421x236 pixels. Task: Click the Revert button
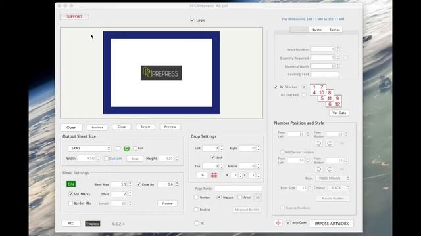[x=145, y=127]
